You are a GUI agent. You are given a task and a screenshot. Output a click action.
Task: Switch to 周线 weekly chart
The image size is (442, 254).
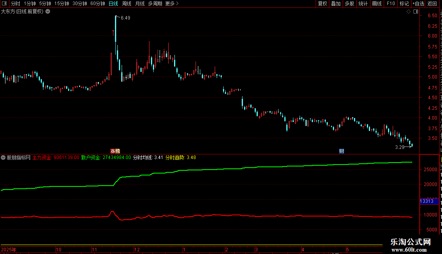tap(127, 4)
